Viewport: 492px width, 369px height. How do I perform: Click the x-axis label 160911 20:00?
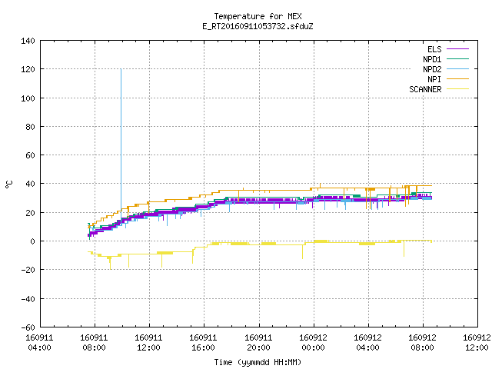pos(258,343)
